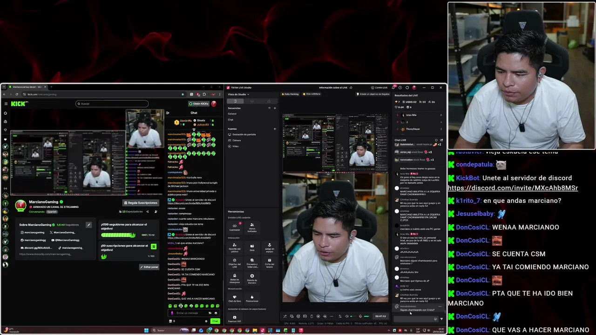Select Video source
This screenshot has height=335, width=596.
click(233, 146)
